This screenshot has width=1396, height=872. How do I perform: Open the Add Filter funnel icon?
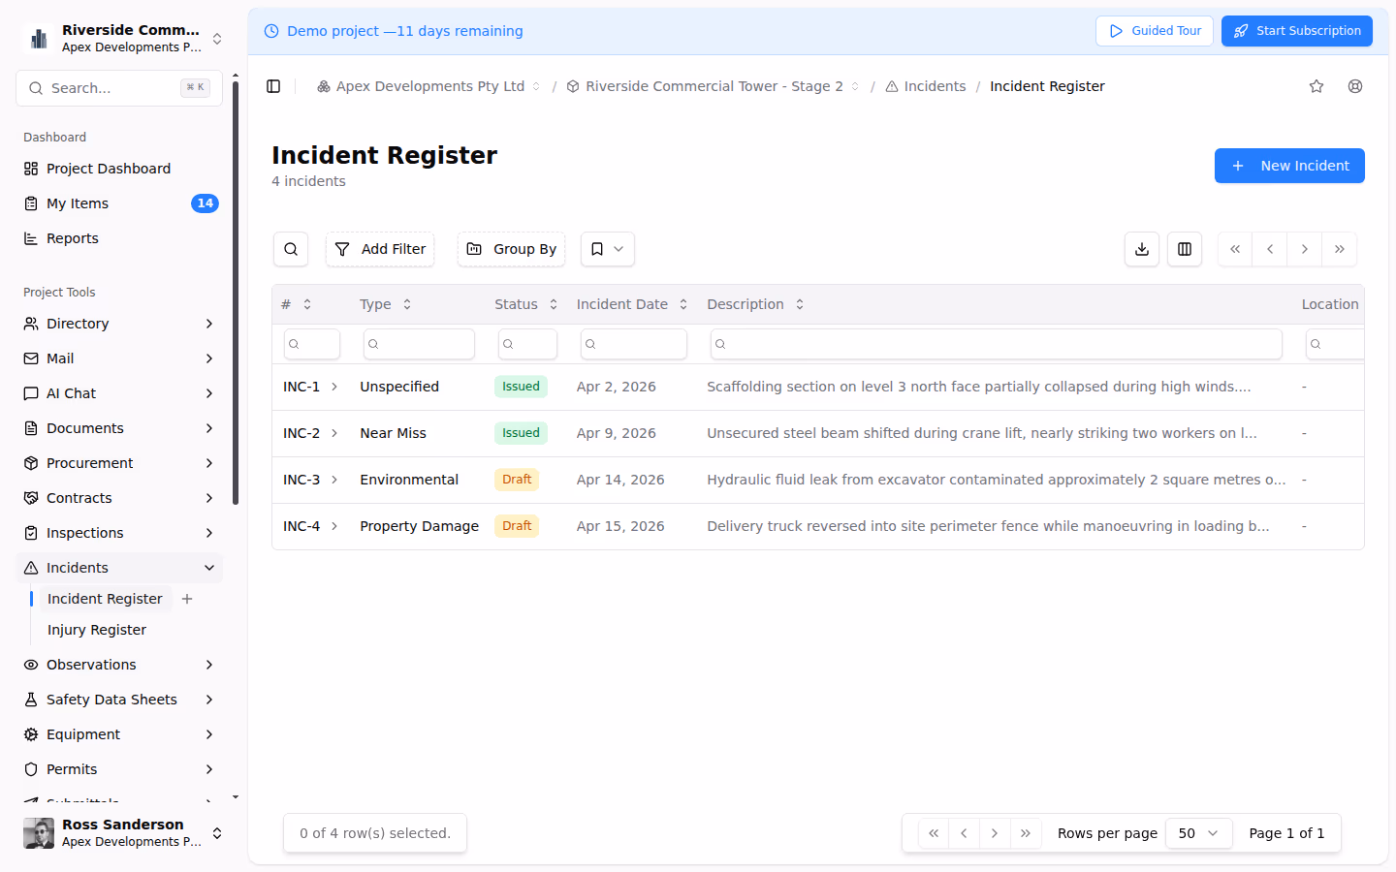point(380,249)
